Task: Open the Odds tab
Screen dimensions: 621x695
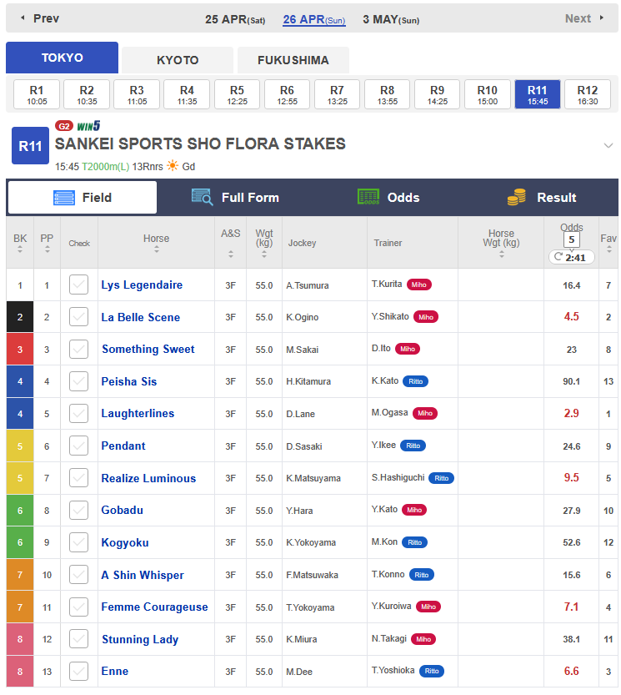Action: pyautogui.click(x=388, y=198)
